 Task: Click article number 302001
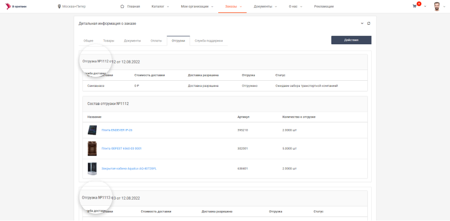243,149
